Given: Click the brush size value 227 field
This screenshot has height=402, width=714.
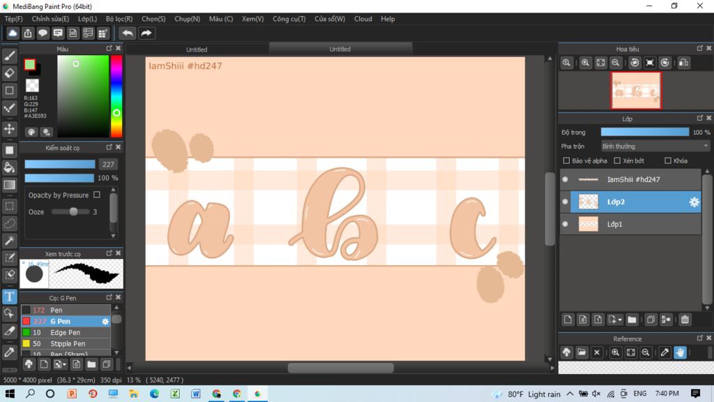Looking at the screenshot, I should [108, 164].
